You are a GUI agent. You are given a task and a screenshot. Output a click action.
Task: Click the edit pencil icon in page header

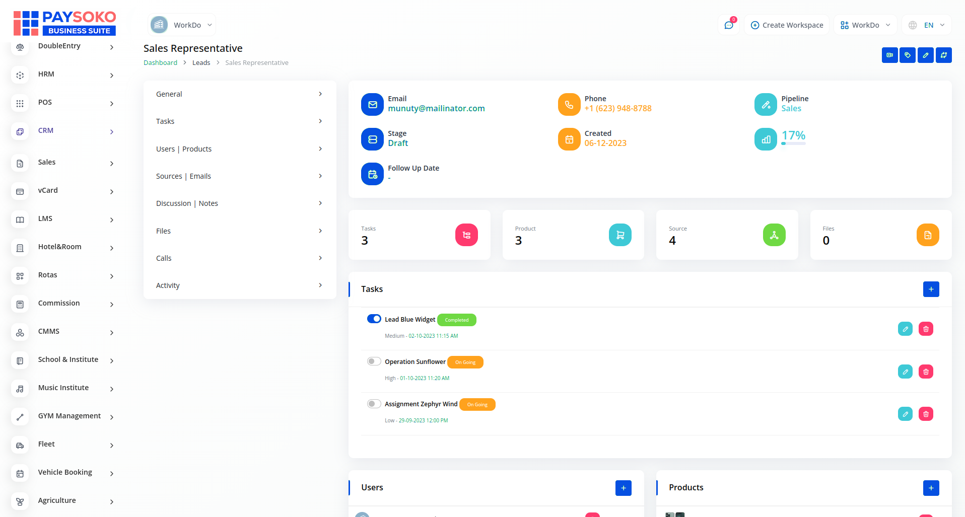(x=925, y=55)
